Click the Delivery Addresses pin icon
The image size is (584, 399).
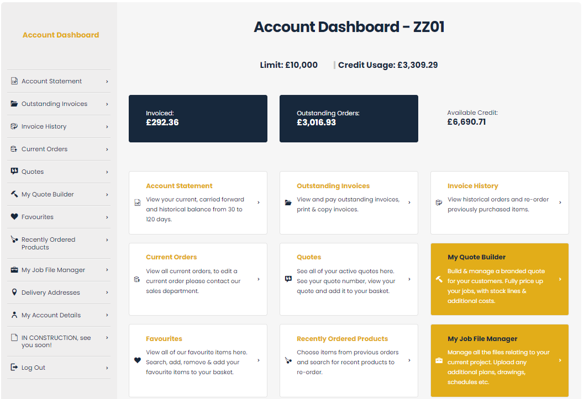pyautogui.click(x=14, y=292)
